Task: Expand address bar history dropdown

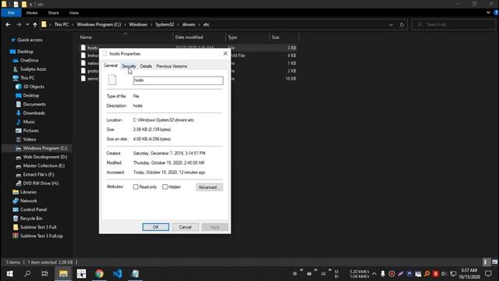Action: point(391,24)
